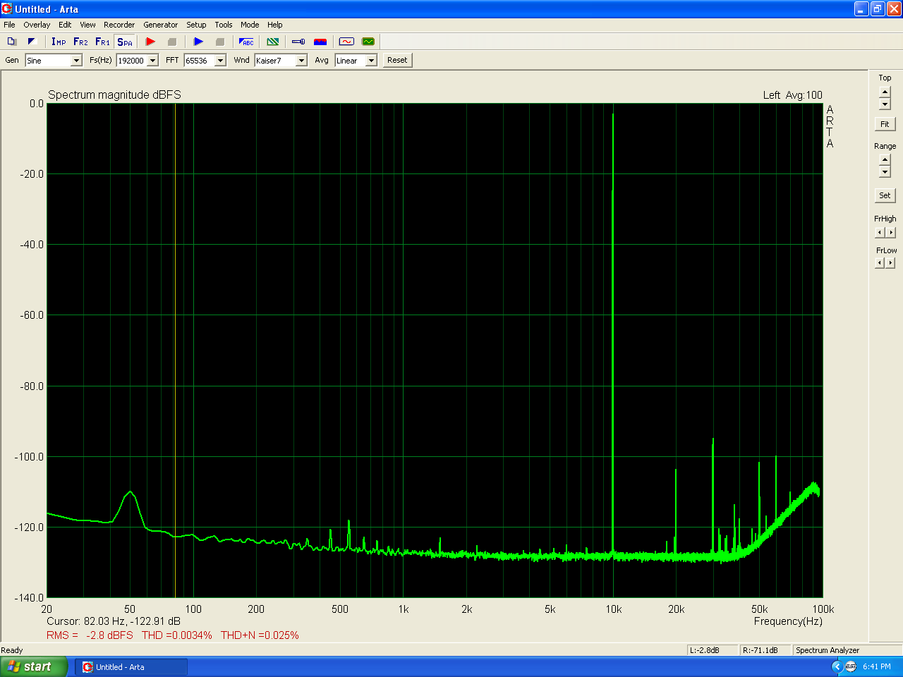The width and height of the screenshot is (903, 677).
Task: Click the FrHigh left arrow
Action: click(880, 233)
